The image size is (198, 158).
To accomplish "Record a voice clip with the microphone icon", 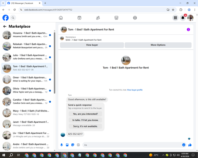I will [x=61, y=145].
